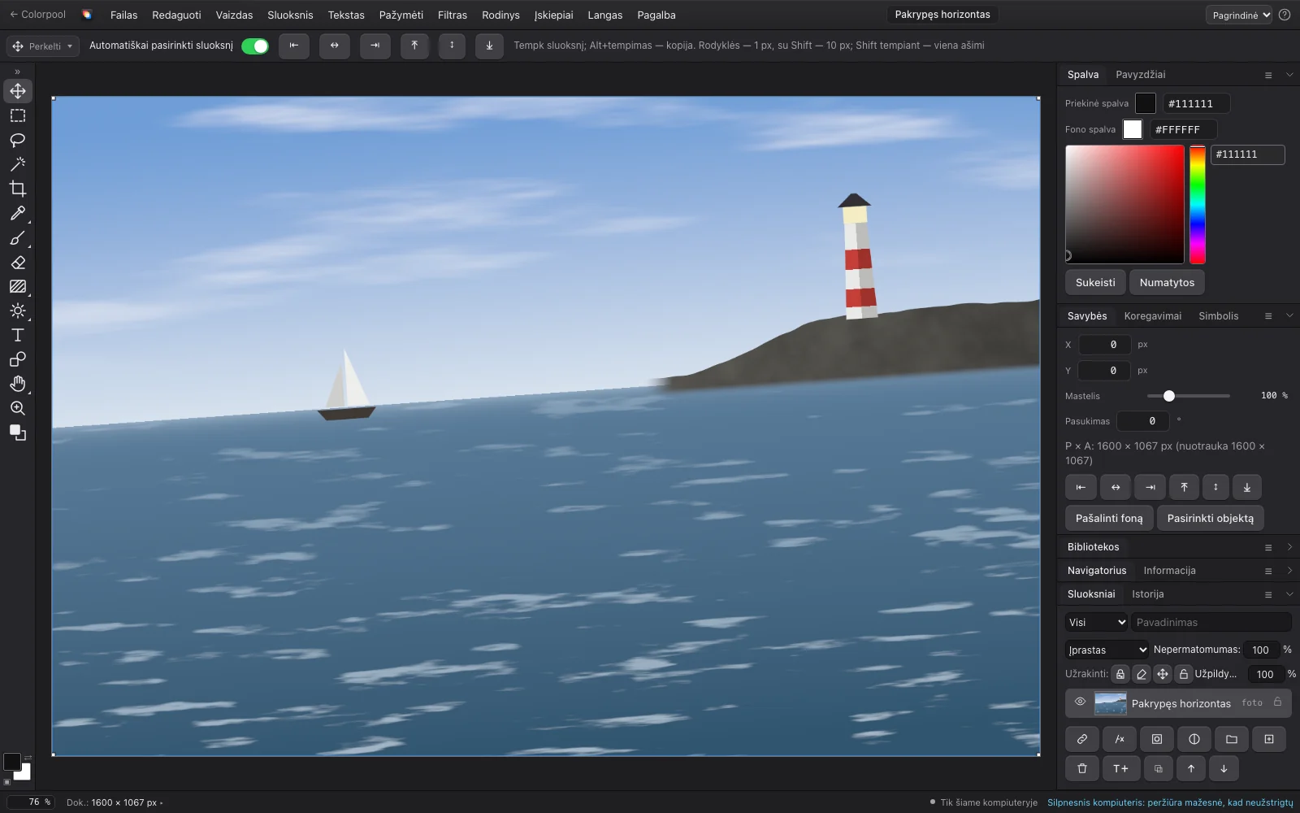Toggle lock transparent pixels for layer
Viewport: 1300px width, 813px height.
point(1120,674)
